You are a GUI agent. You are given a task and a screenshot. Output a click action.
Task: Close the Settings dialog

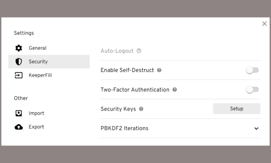[265, 24]
